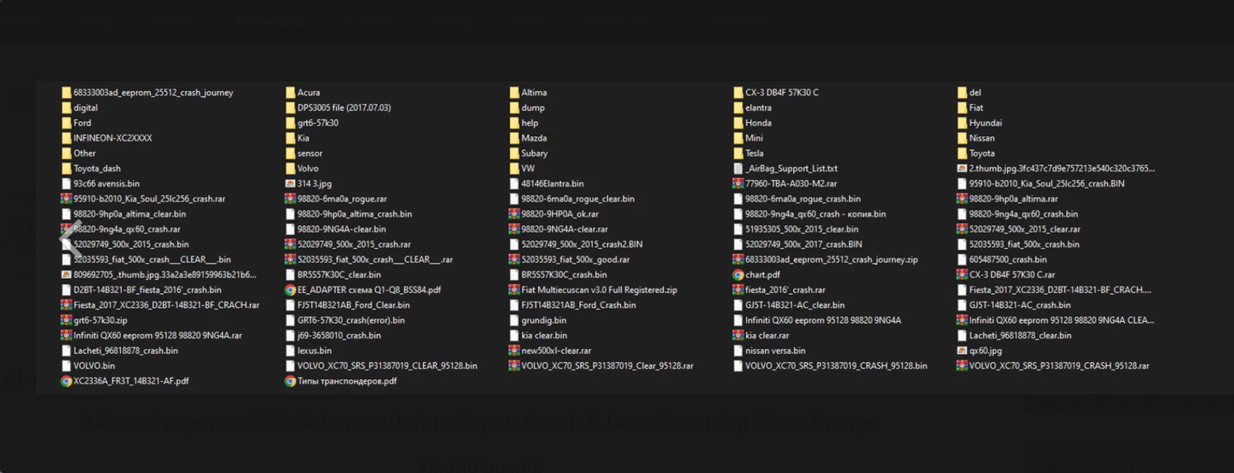Image resolution: width=1234 pixels, height=473 pixels.
Task: Select file 95910-b2010_Kia_Soul_25lc256_crash.BIN
Action: pos(1046,184)
